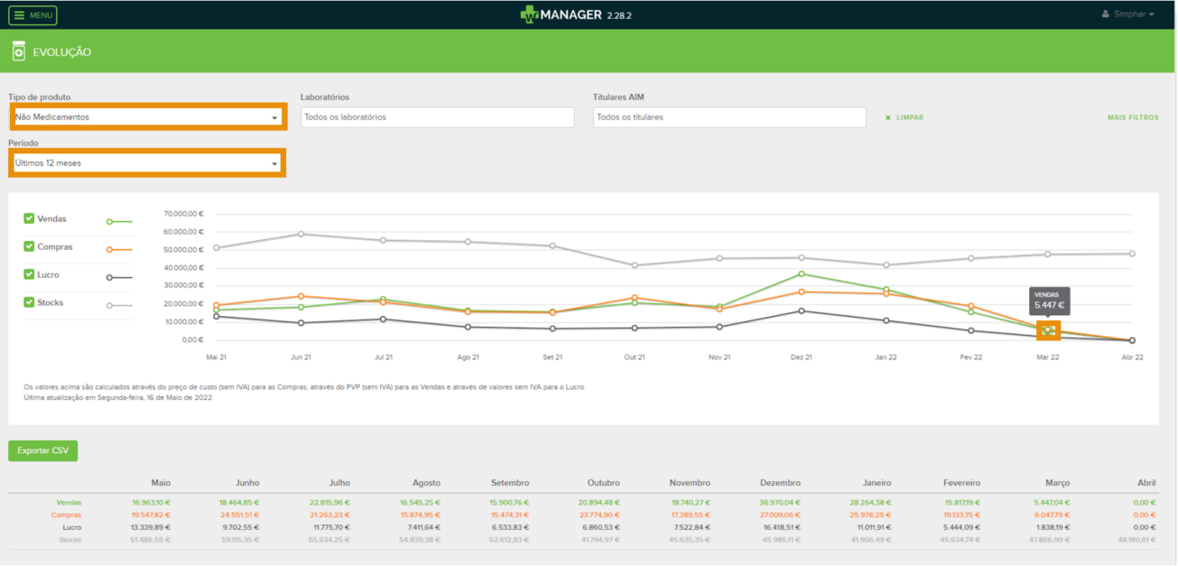Click the Titulares AIM input field
Image resolution: width=1178 pixels, height=566 pixels.
pos(729,117)
